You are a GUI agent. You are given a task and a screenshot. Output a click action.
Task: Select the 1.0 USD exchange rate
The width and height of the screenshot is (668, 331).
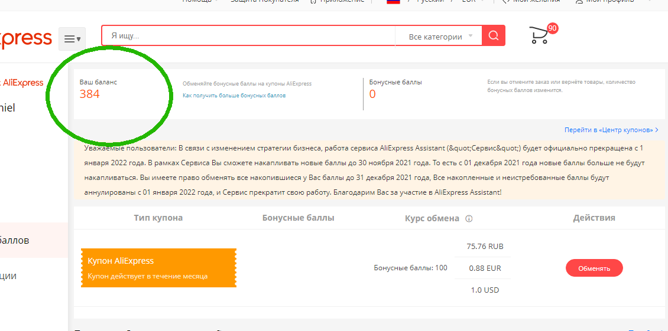point(485,290)
